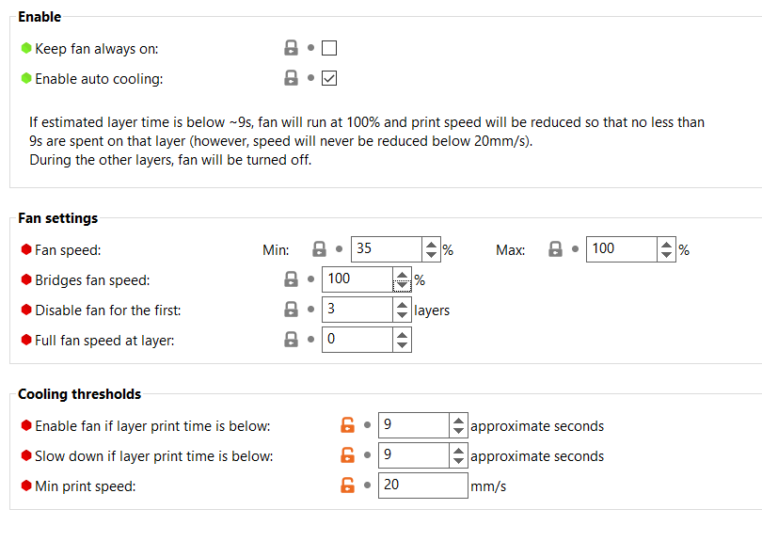Click the orange unlock icon for Slow down threshold
The height and width of the screenshot is (557, 762).
[347, 454]
